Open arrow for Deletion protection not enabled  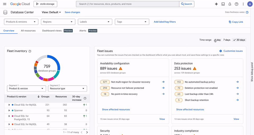point(238,88)
